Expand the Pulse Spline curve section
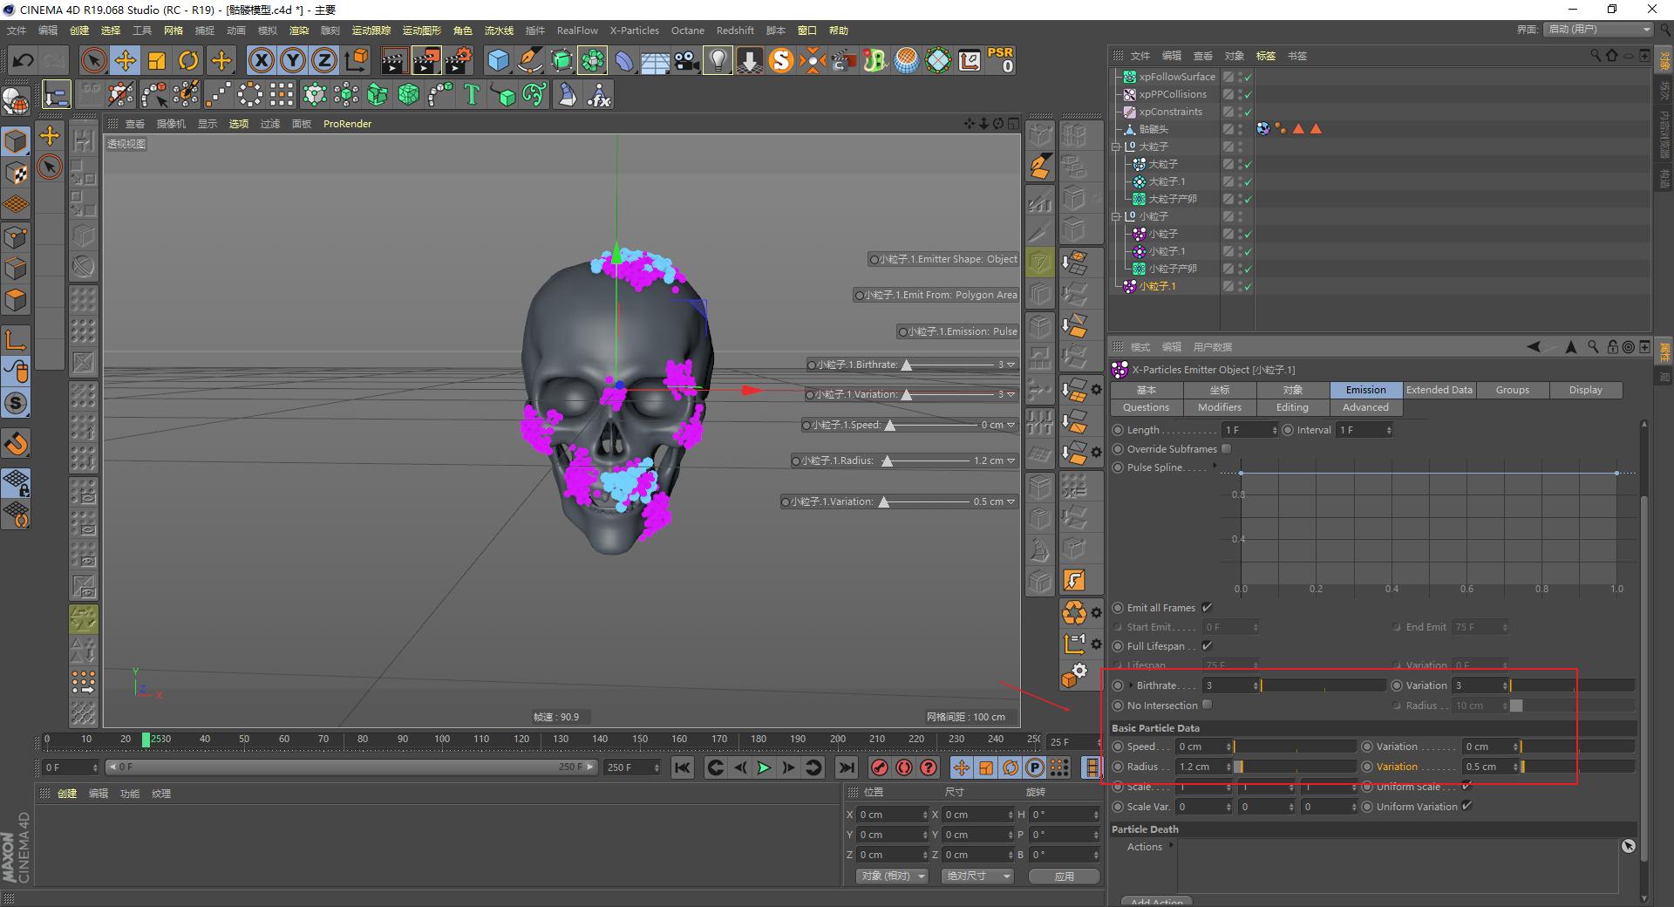The height and width of the screenshot is (907, 1674). click(x=1215, y=467)
